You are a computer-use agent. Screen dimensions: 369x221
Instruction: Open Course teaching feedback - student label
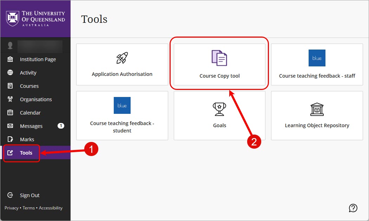tap(122, 127)
